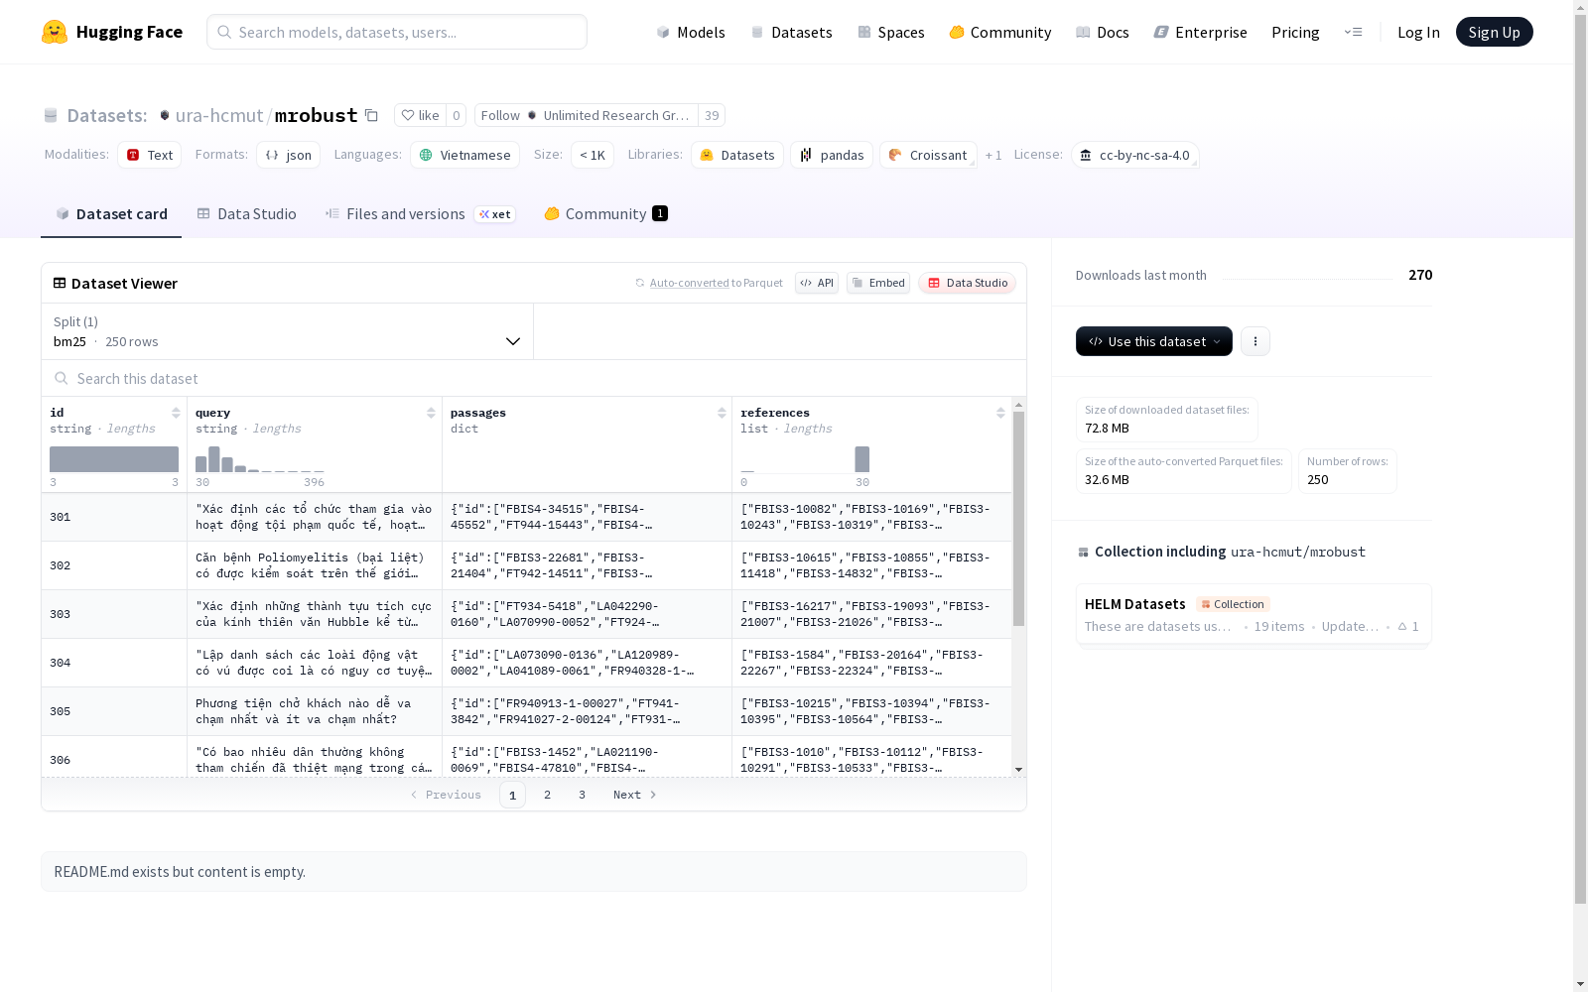
Task: Click the Log In link
Action: click(1418, 32)
